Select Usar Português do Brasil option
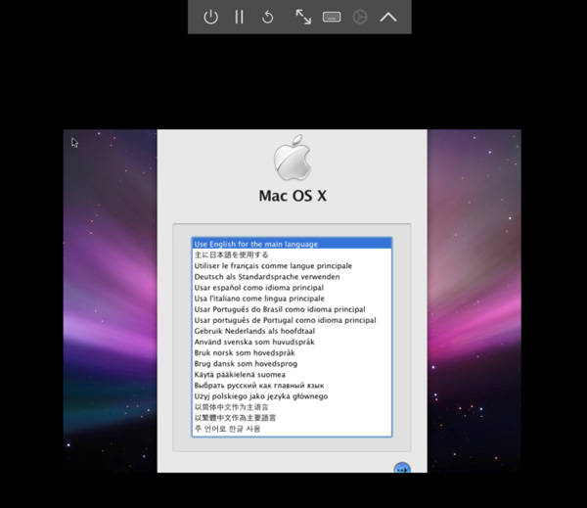The width and height of the screenshot is (587, 508). pos(292,309)
